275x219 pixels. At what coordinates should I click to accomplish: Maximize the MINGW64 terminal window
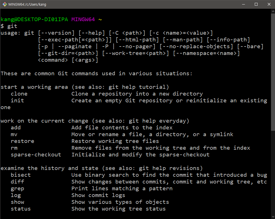(x=256, y=4)
